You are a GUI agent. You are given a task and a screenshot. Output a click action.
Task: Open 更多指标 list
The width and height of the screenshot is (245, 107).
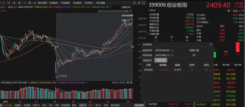pos(115,105)
